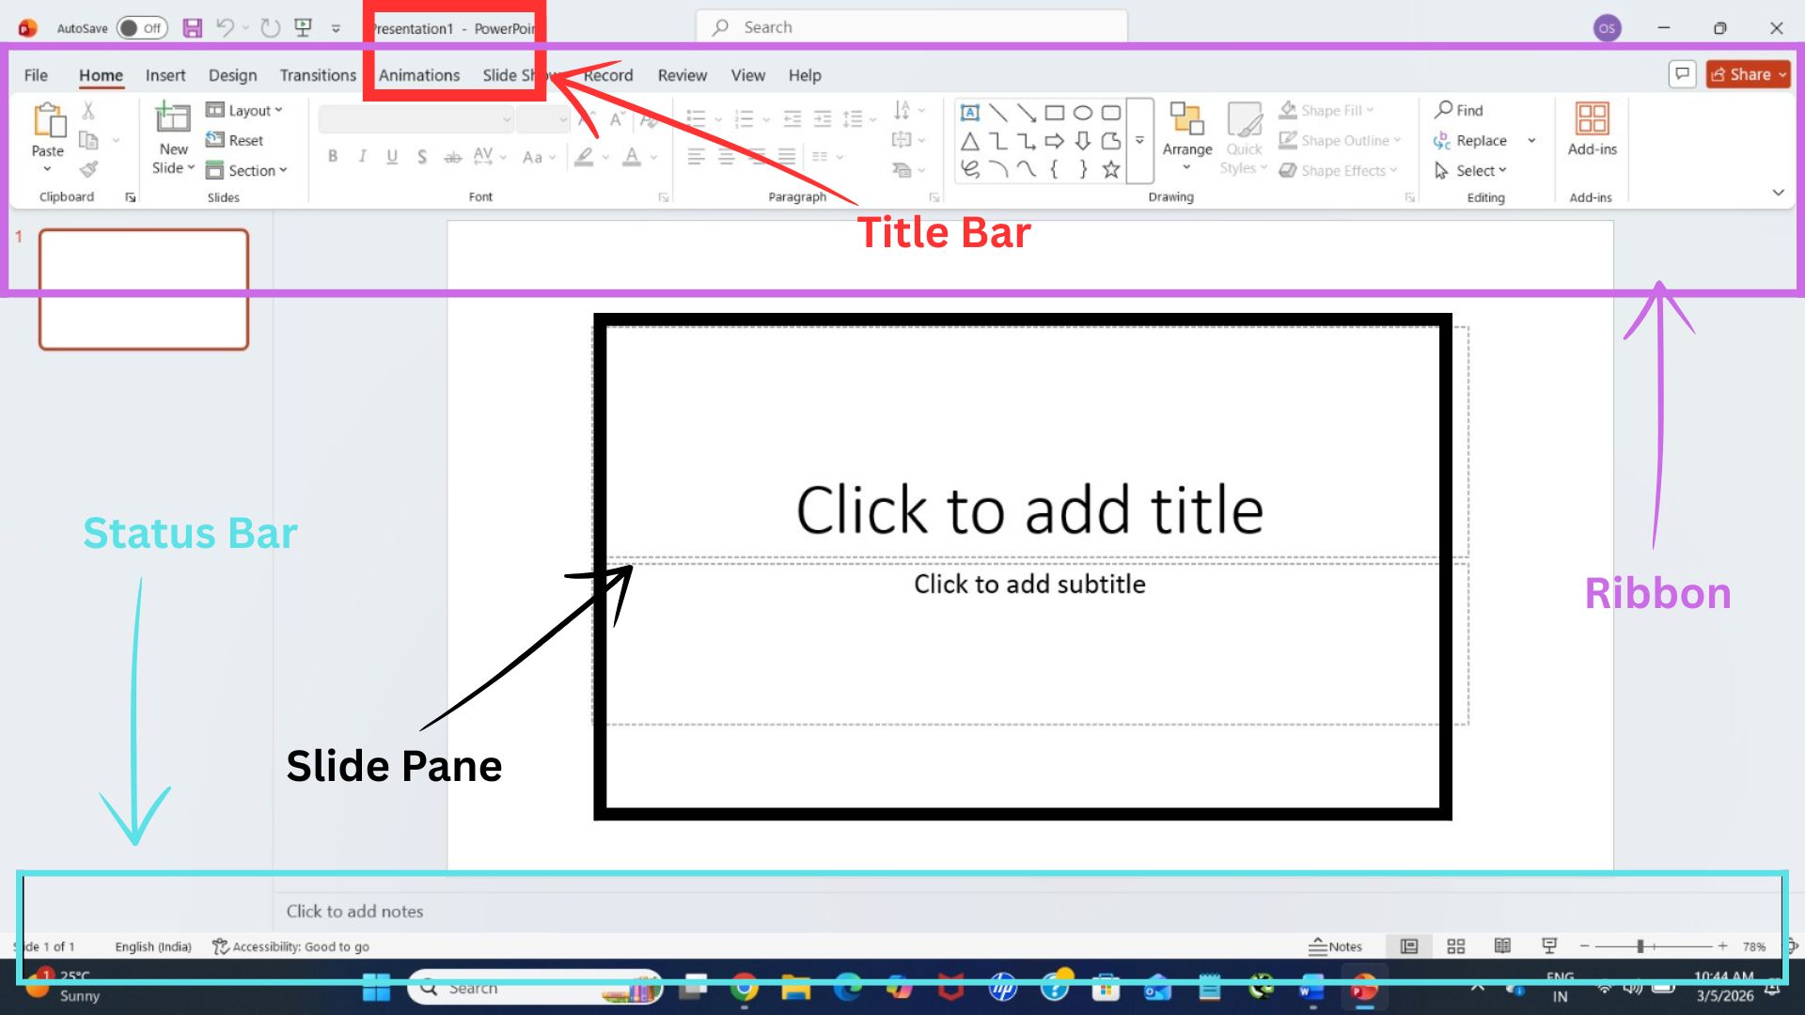Toggle bold formatting in the Font group
The image size is (1805, 1015).
333,157
